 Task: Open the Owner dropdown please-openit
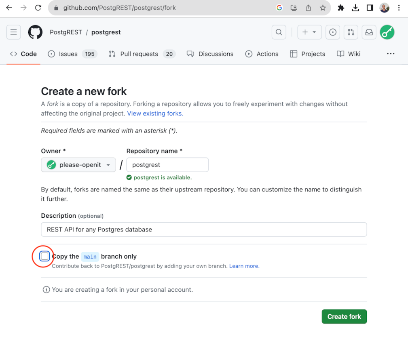(78, 164)
